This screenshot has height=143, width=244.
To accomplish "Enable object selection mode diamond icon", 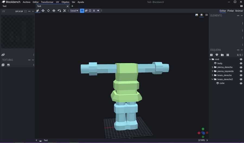I will 82,11.
